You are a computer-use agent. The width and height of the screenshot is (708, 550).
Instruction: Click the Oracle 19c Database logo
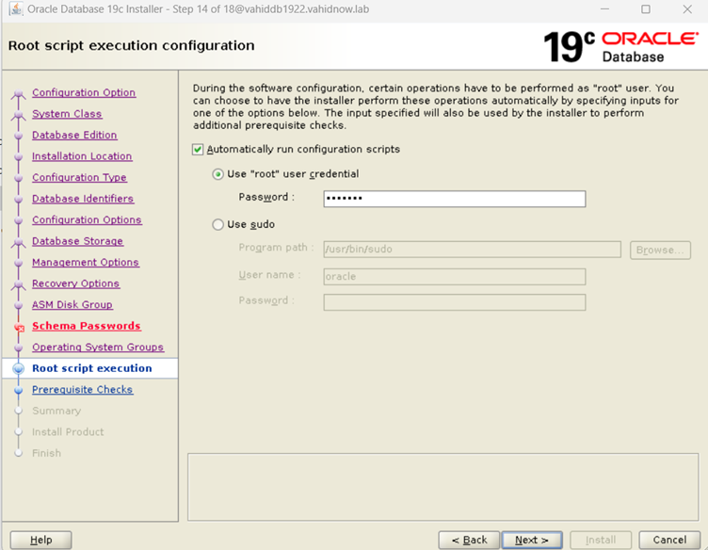click(x=617, y=45)
